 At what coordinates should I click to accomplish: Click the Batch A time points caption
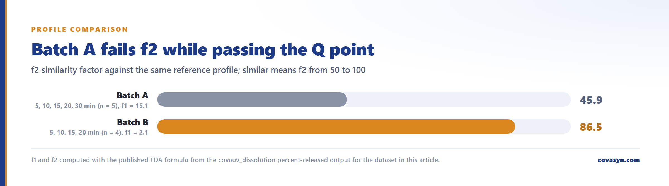point(91,106)
